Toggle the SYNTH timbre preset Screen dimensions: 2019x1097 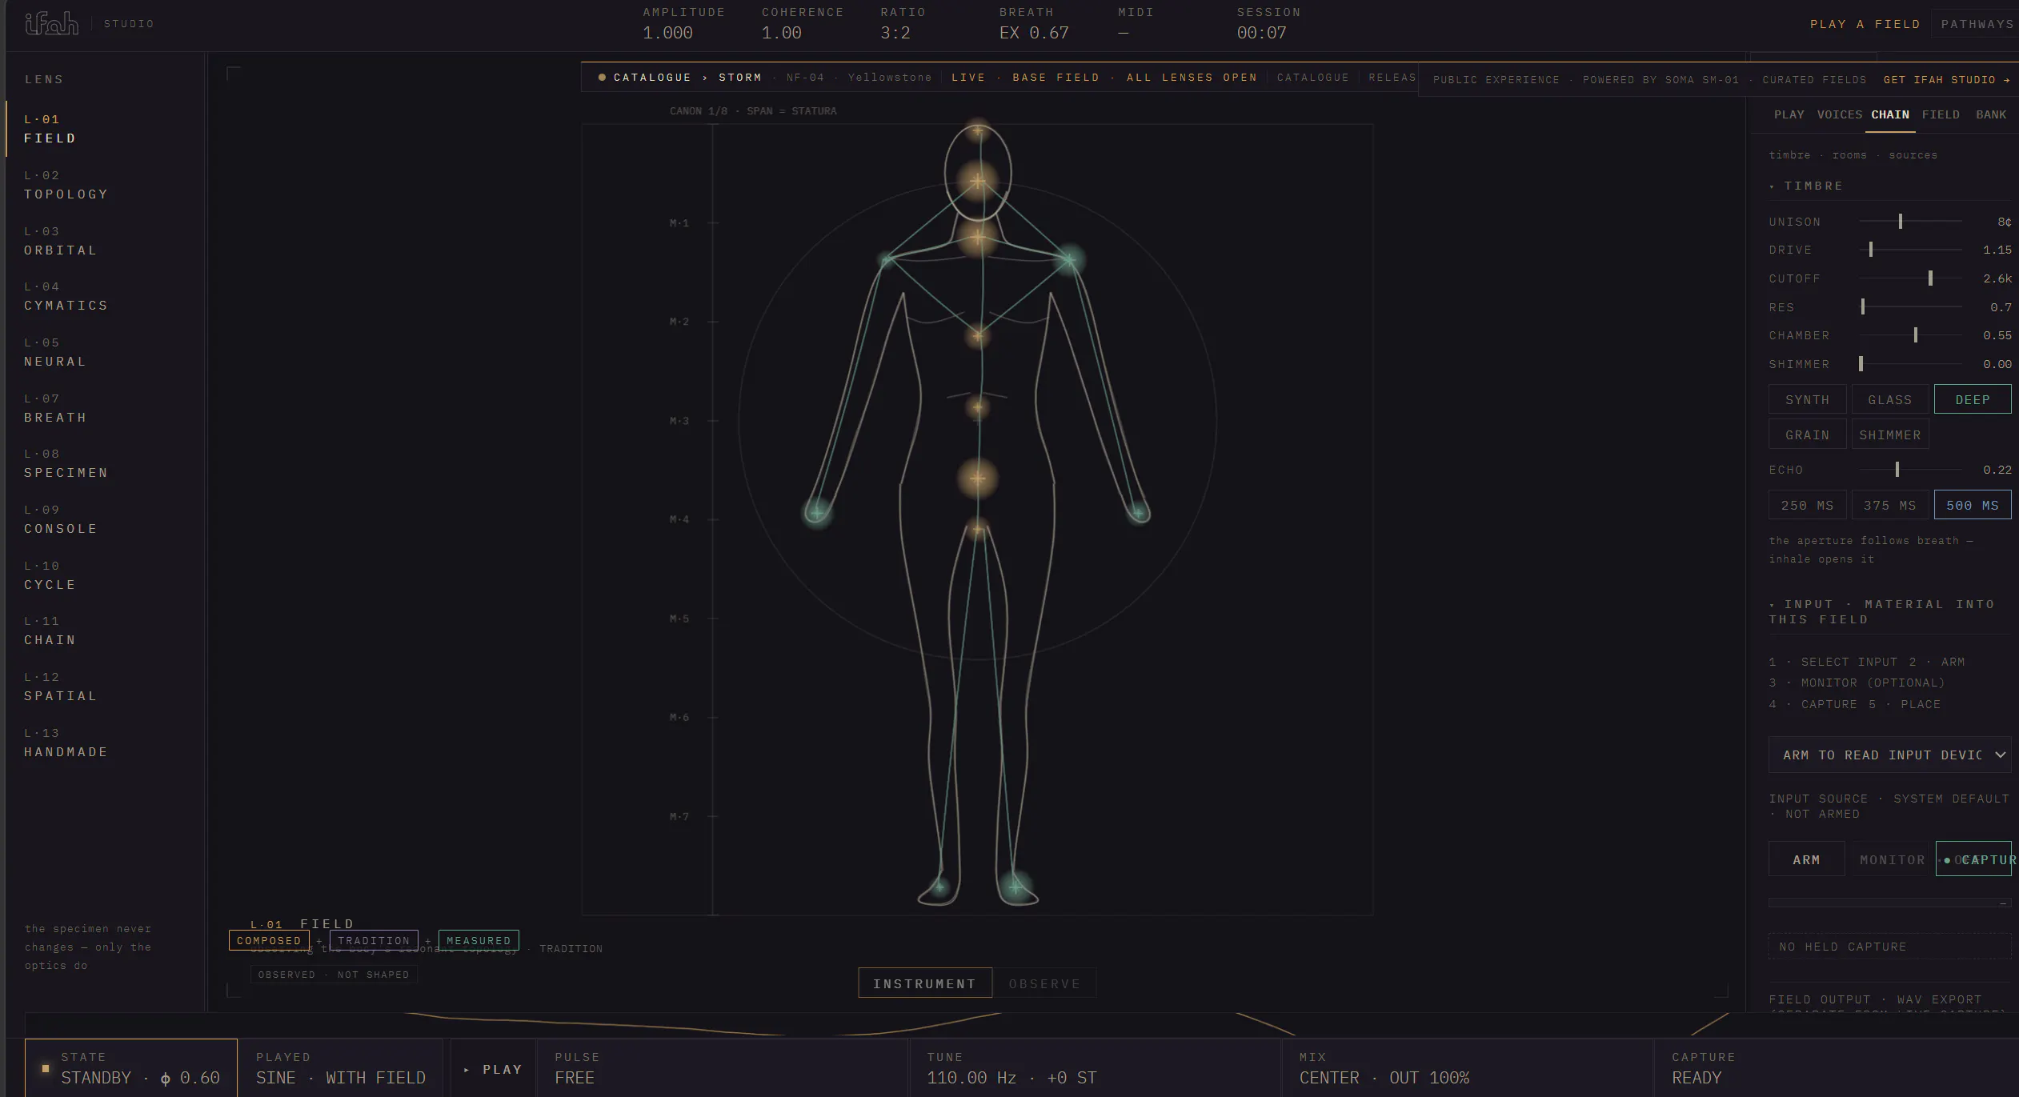coord(1807,399)
